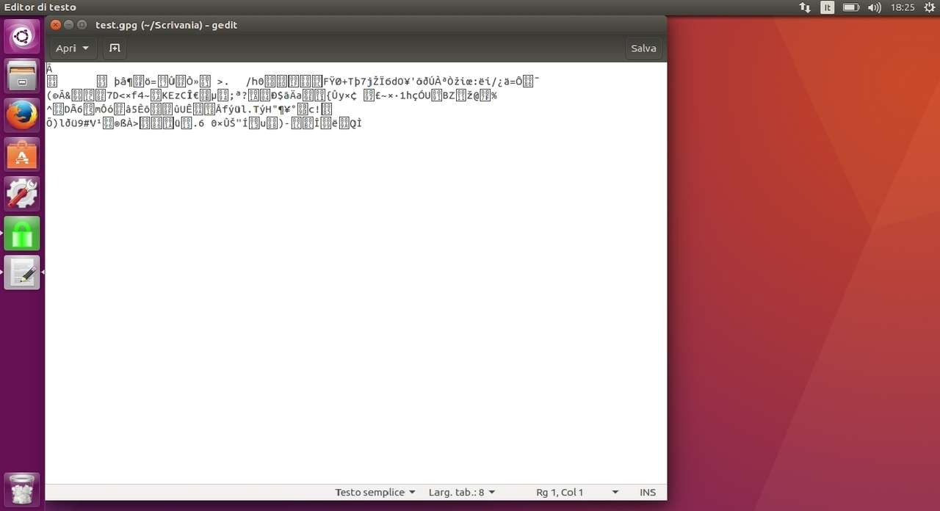The height and width of the screenshot is (511, 940).
Task: Open the network connections indicator
Action: tap(805, 7)
